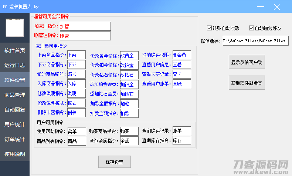The height and width of the screenshot is (176, 292).
Task: Switch to 运行日志 page
Action: (15, 65)
